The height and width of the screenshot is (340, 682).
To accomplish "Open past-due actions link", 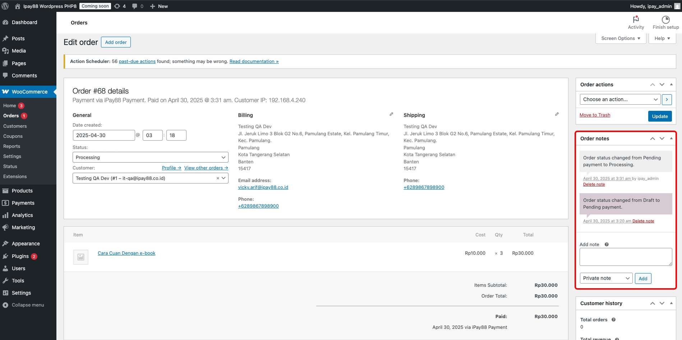I will 137,61.
